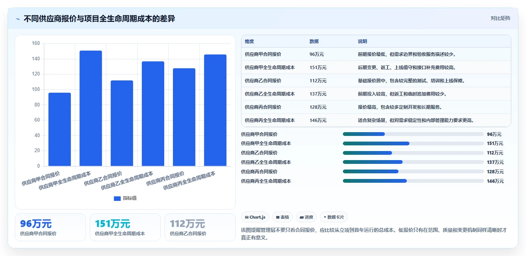Click the 146万元 table value
Image resolution: width=526 pixels, height=256 pixels.
pos(318,120)
